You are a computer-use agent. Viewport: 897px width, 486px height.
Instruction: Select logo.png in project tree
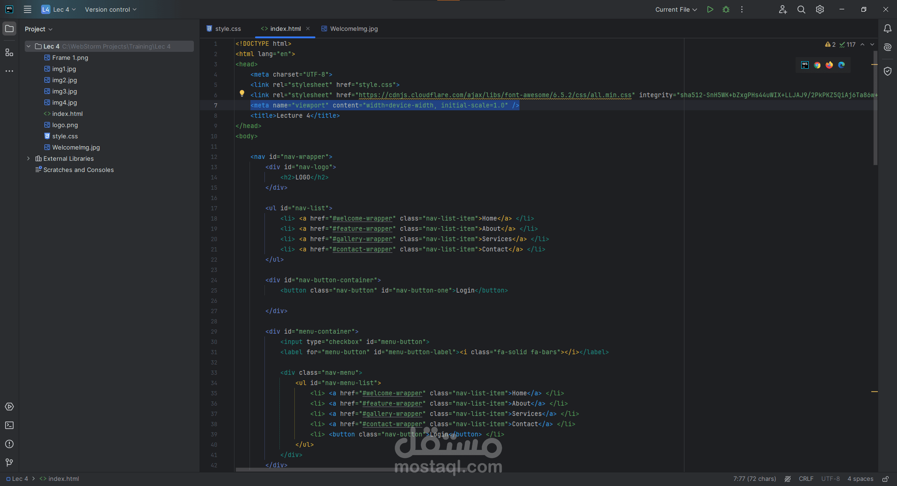(x=65, y=125)
